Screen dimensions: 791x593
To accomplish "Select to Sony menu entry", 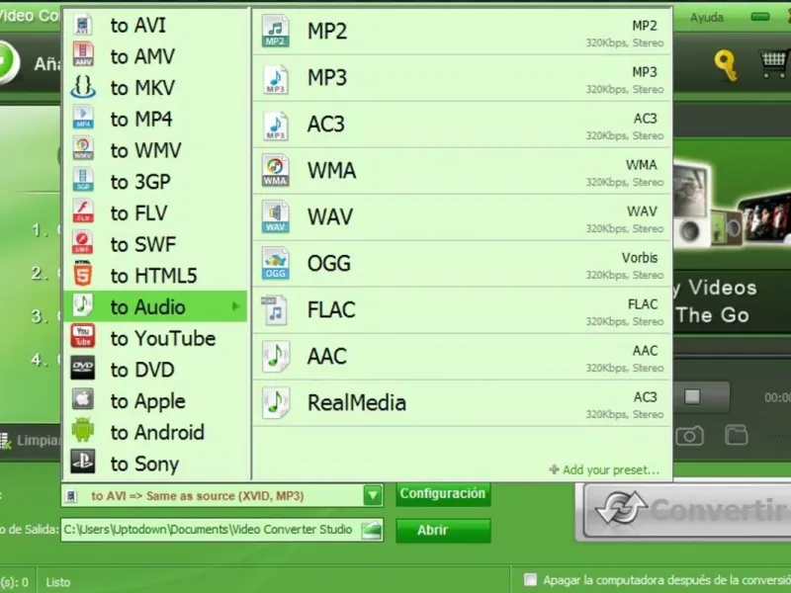I will (156, 463).
